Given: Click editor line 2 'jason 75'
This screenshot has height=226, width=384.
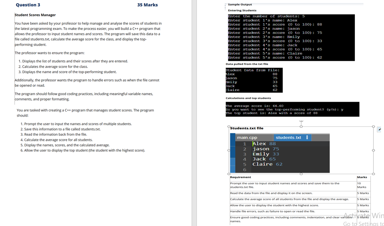Looking at the screenshot, I should (x=266, y=149).
